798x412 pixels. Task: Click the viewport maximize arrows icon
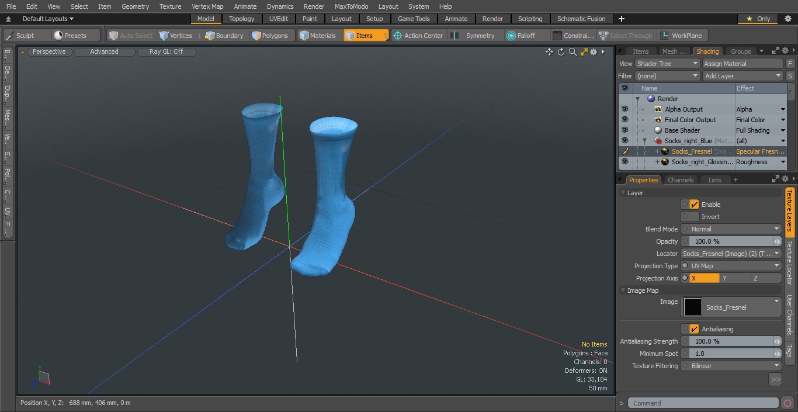584,52
